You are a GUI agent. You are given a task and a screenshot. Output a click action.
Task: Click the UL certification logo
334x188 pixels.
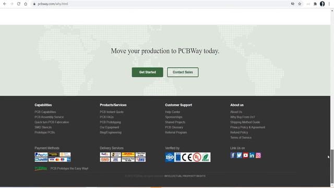pyautogui.click(x=197, y=157)
